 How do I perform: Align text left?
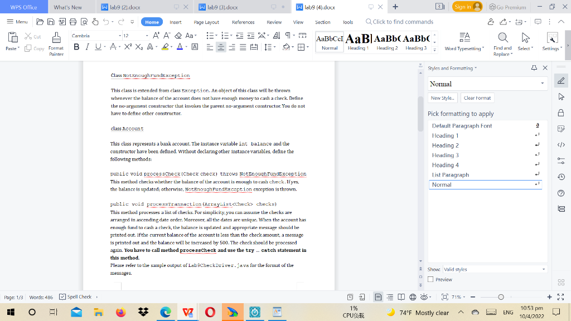[x=210, y=47]
